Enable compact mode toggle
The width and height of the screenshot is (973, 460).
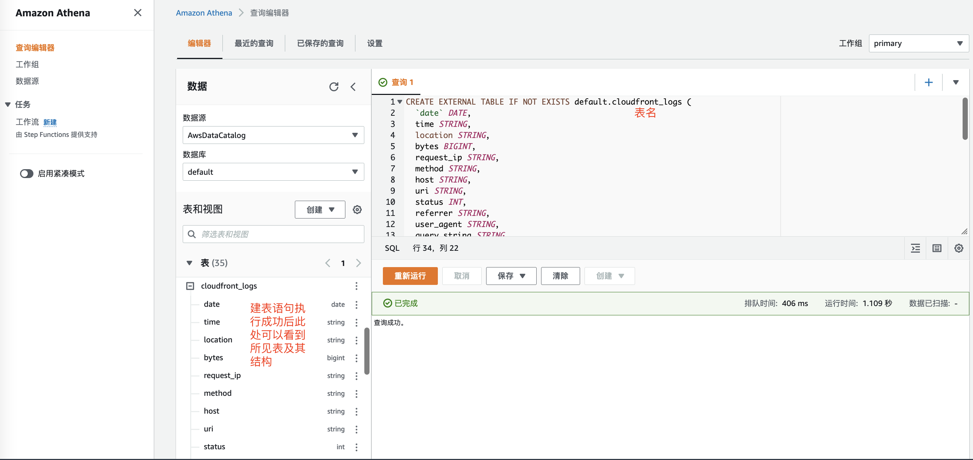coord(27,174)
